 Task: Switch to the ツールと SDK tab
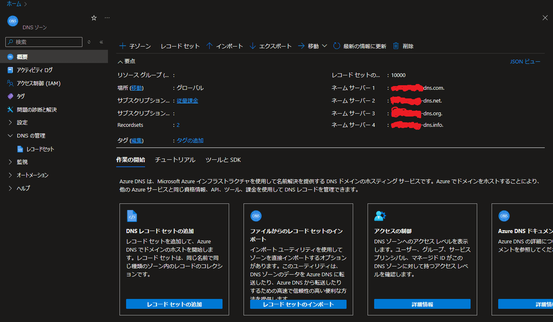tap(223, 160)
